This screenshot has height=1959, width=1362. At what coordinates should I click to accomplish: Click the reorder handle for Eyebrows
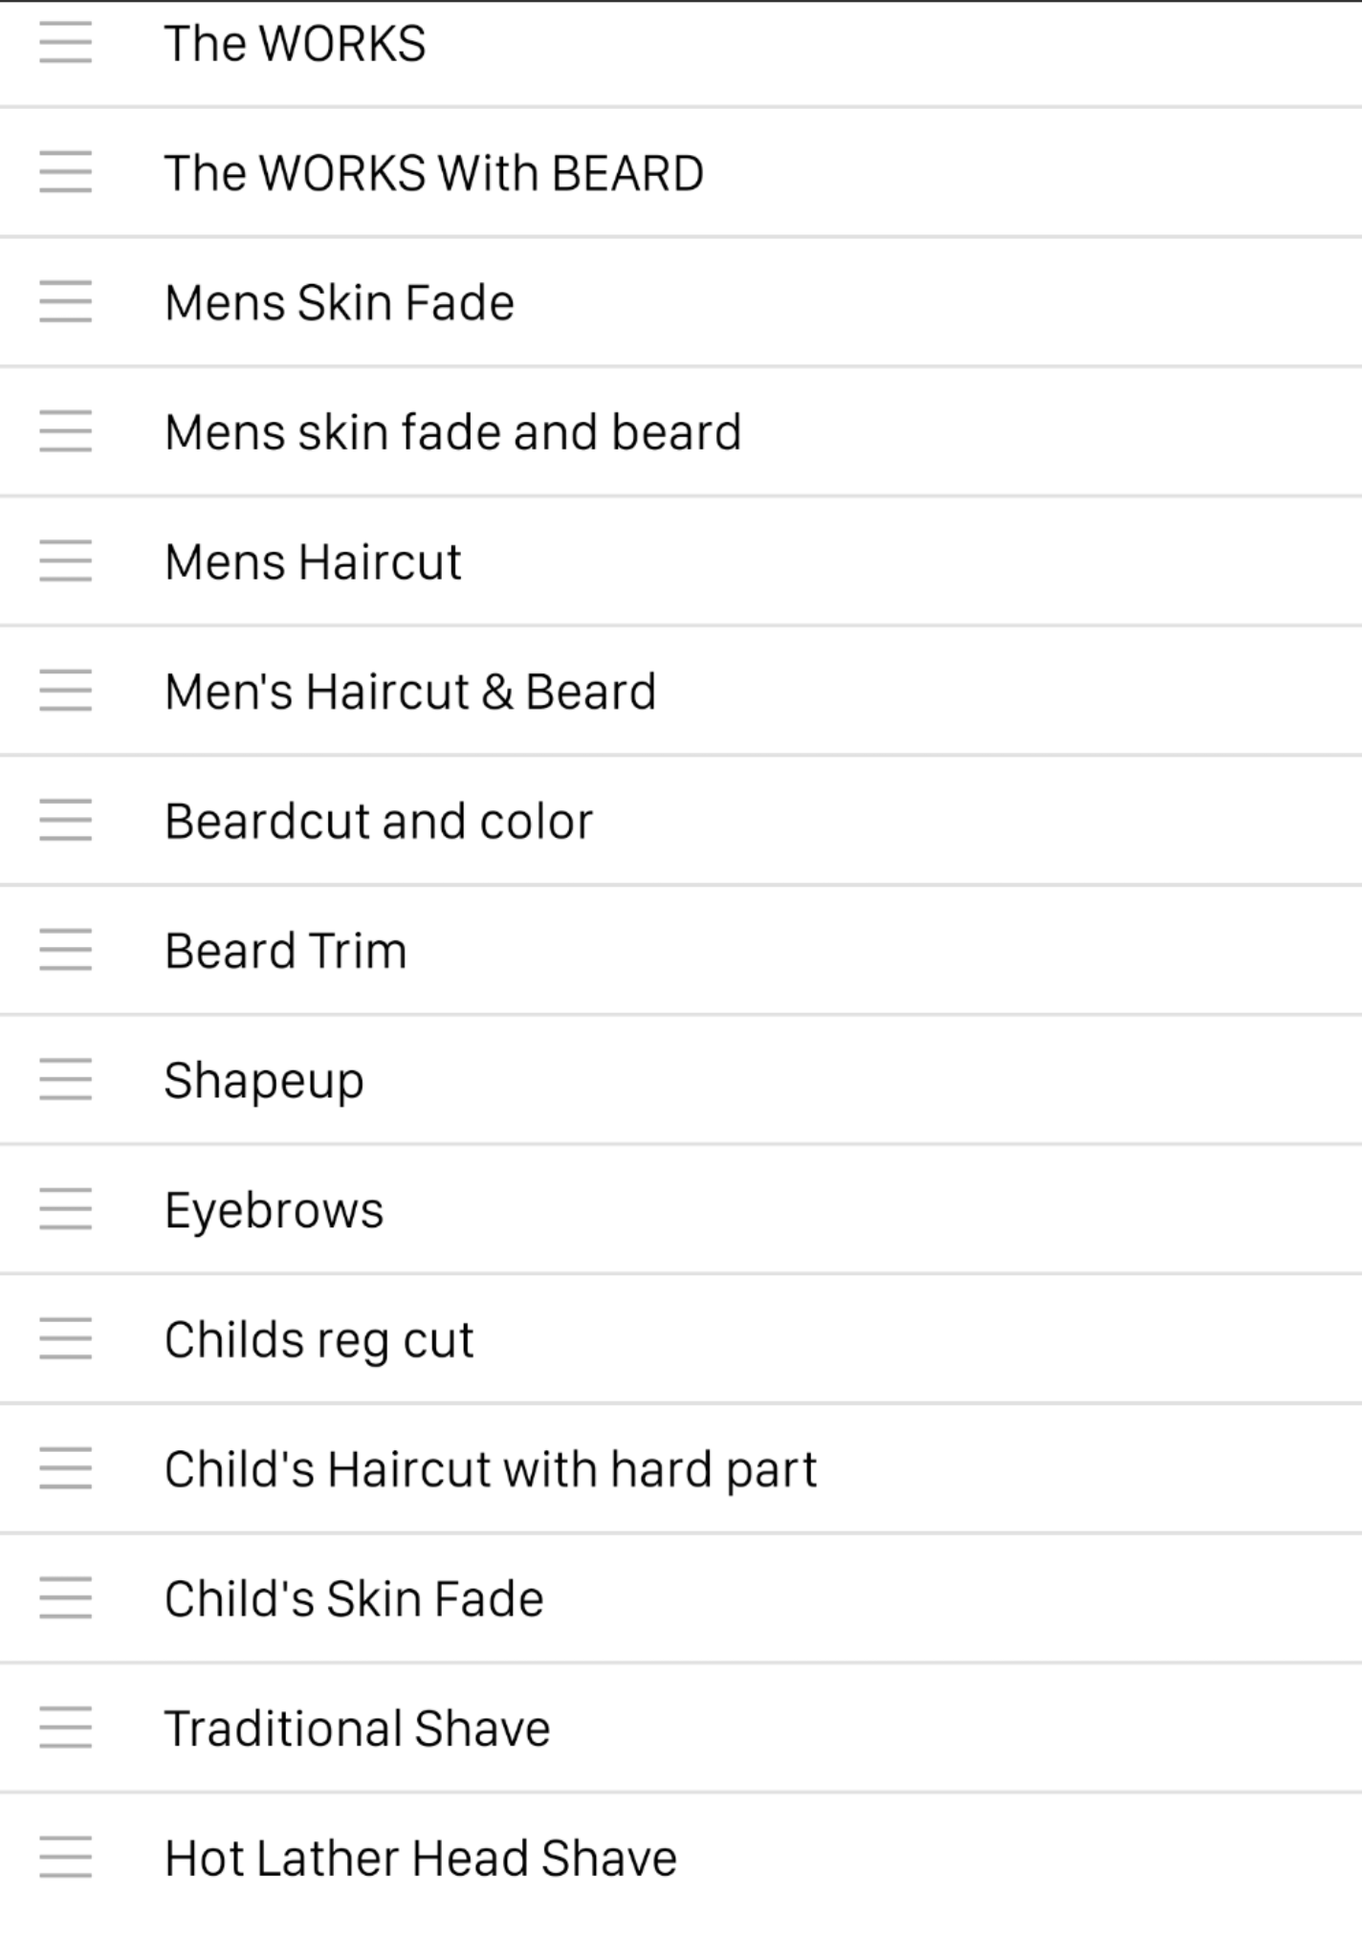coord(65,1209)
